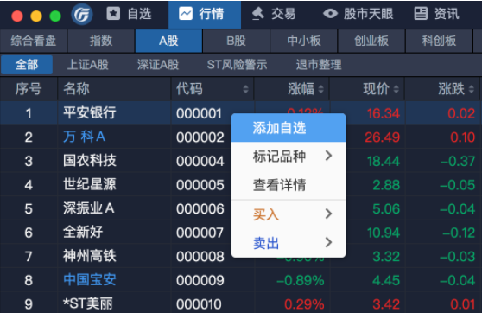The width and height of the screenshot is (482, 313).
Task: Click the news icon beside 资讯
Action: tap(421, 14)
